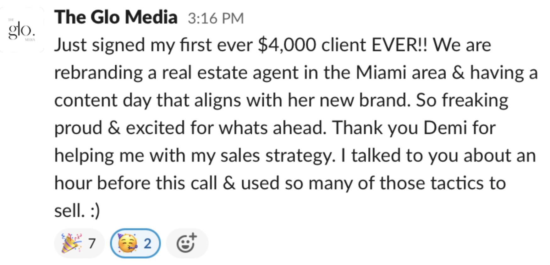This screenshot has height=265, width=550.
Task: Toggle the selected partying face reaction
Action: coord(135,243)
